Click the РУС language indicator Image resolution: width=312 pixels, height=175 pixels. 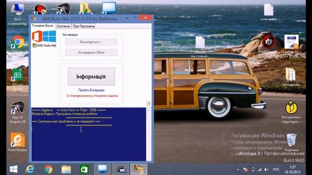point(276,170)
